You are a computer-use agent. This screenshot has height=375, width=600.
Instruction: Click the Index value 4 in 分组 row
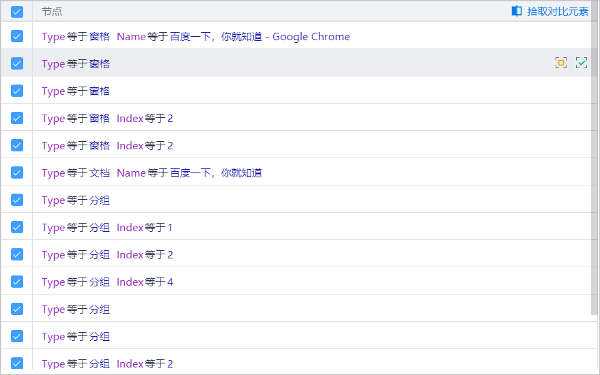170,282
